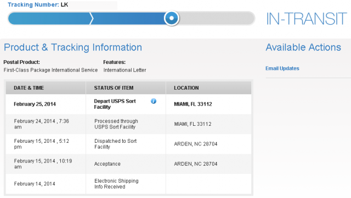Click MIAMI, FL 33112 in the top row
351x198 pixels.
(x=193, y=104)
